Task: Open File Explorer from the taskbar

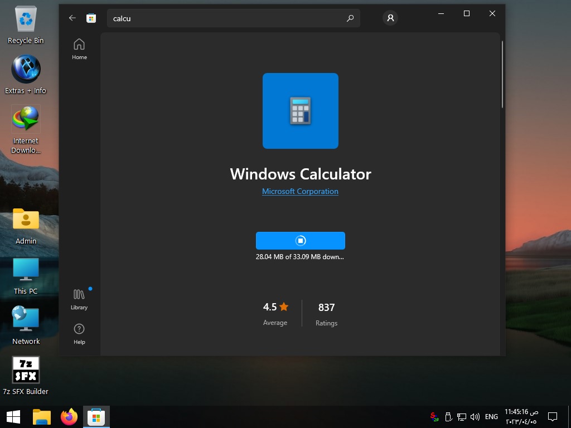Action: pos(41,417)
